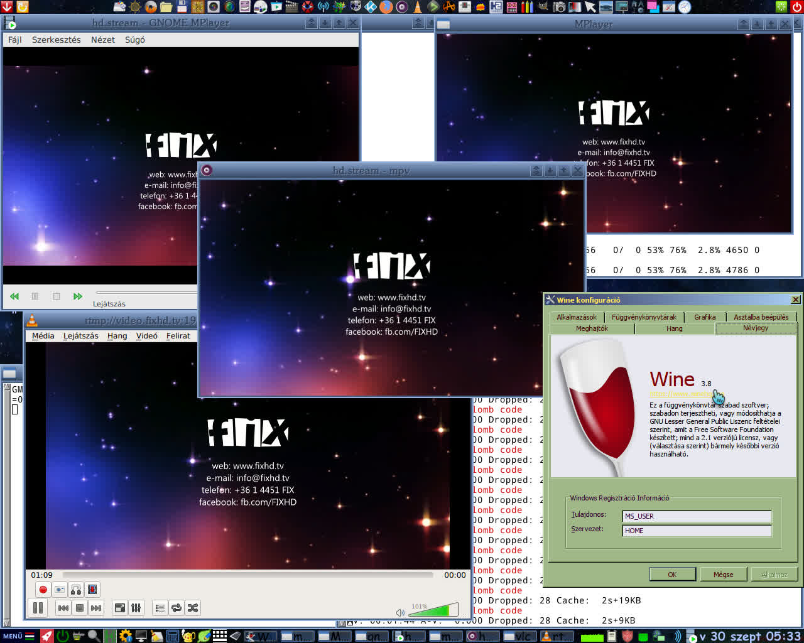Adjust the VLC volume slider

pos(433,610)
